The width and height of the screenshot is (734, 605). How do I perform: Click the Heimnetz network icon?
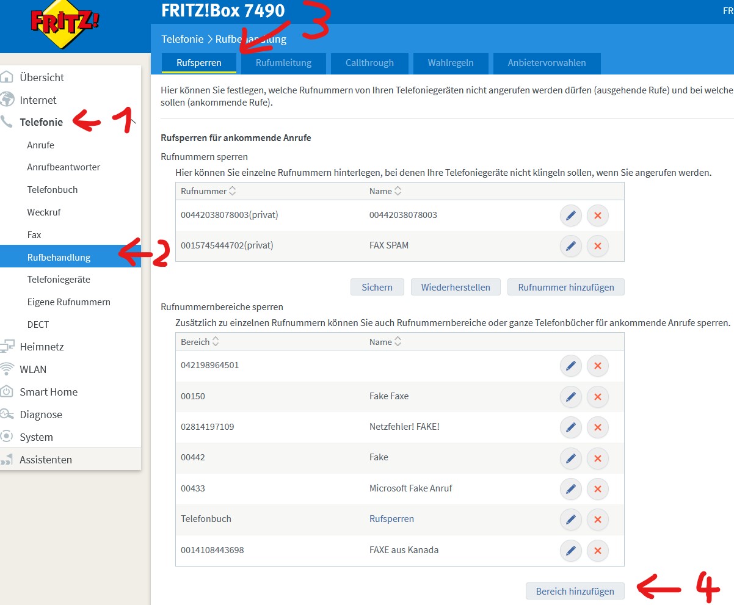7,347
